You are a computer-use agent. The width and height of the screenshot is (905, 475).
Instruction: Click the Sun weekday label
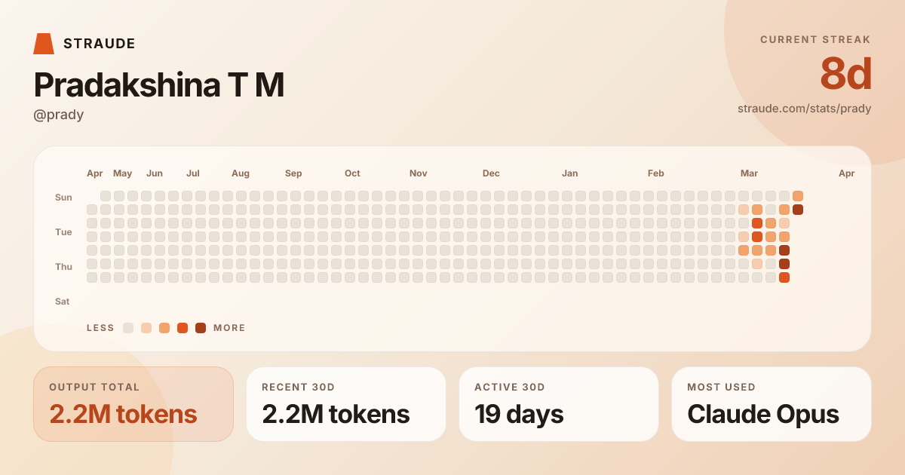tap(63, 198)
